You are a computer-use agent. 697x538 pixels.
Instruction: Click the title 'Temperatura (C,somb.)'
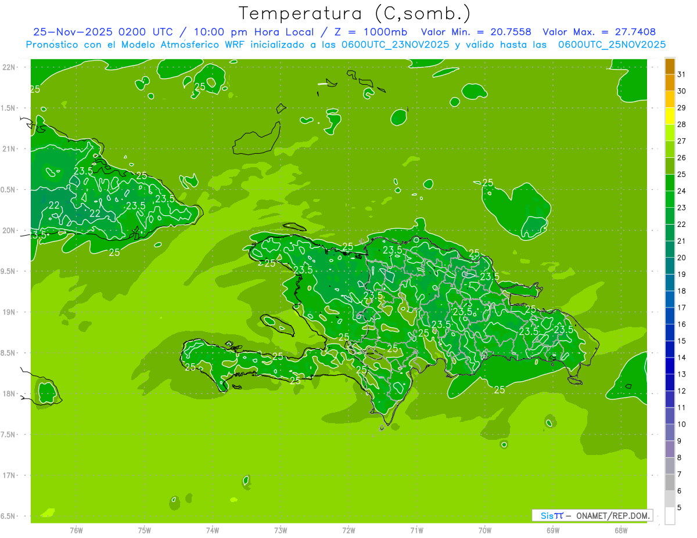coord(355,13)
